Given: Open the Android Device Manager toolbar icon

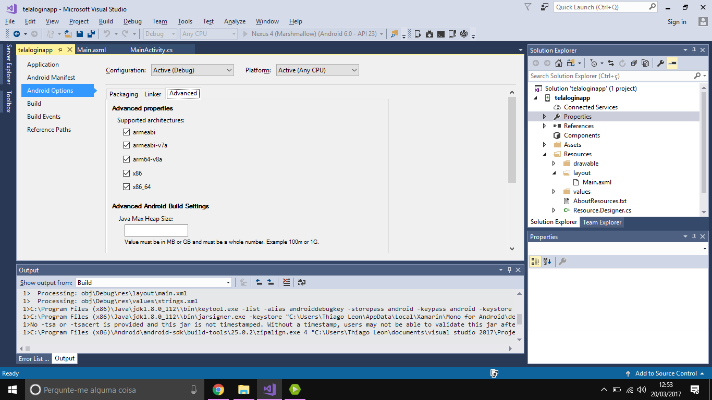Looking at the screenshot, I should [418, 34].
